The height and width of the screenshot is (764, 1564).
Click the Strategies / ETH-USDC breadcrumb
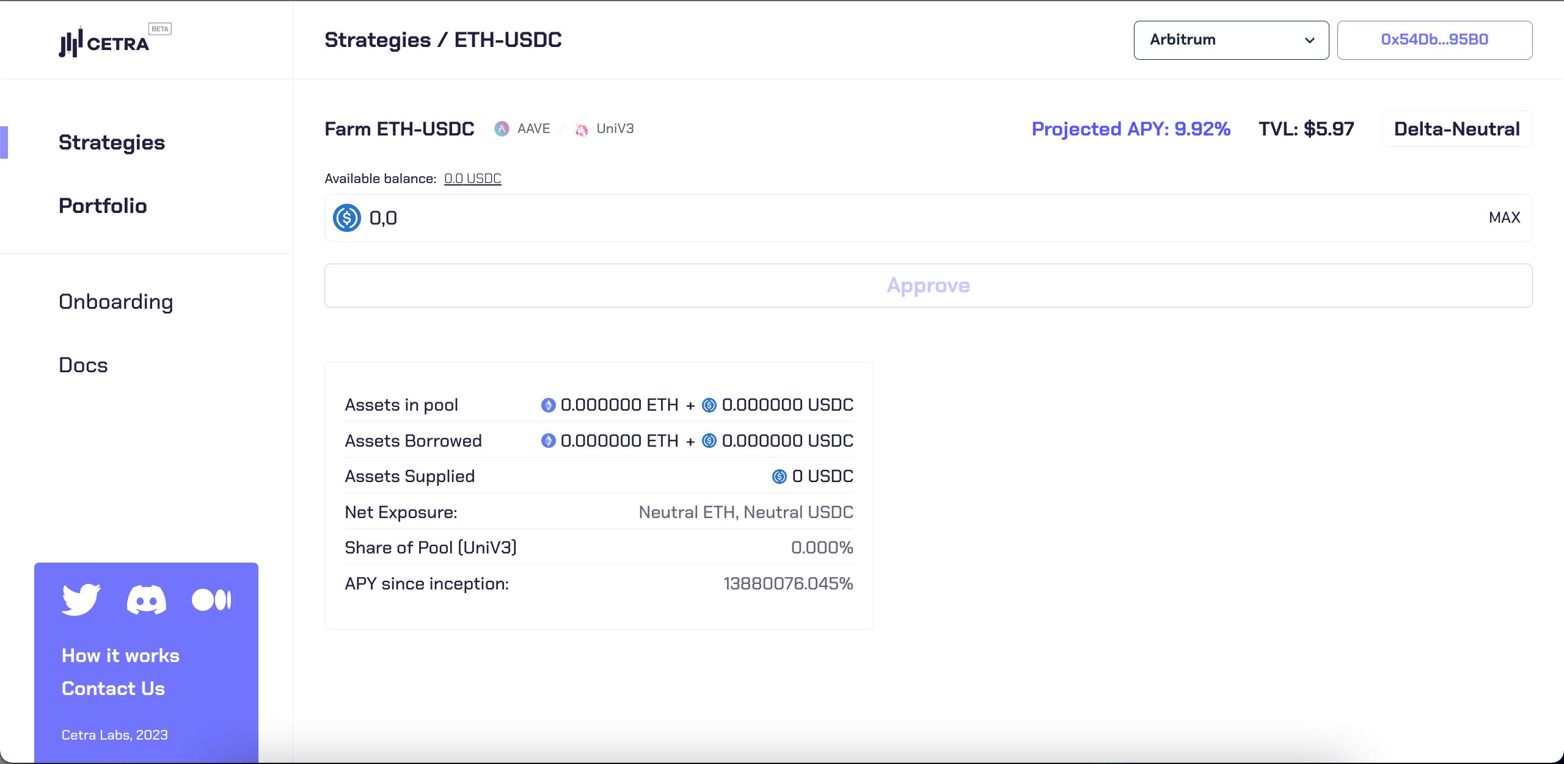tap(443, 40)
